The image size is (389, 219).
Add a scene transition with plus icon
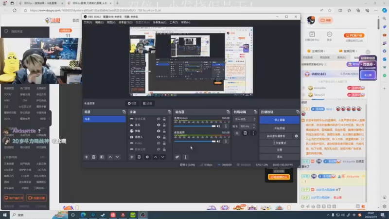(237, 133)
